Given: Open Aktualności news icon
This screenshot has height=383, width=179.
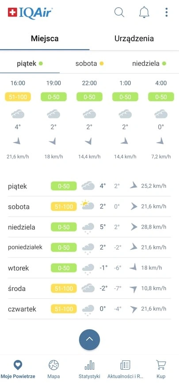Looking at the screenshot, I should pos(125,365).
